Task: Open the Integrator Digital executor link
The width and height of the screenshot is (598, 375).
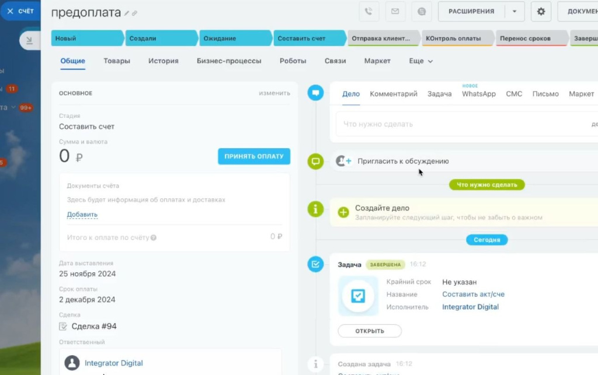Action: click(x=470, y=307)
